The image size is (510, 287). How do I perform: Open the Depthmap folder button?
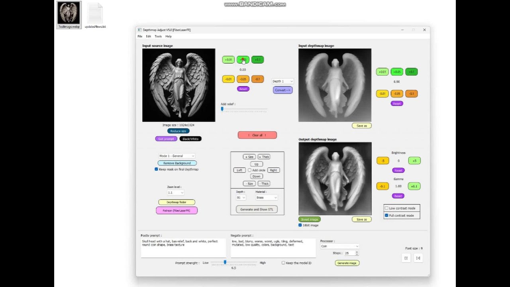(177, 202)
